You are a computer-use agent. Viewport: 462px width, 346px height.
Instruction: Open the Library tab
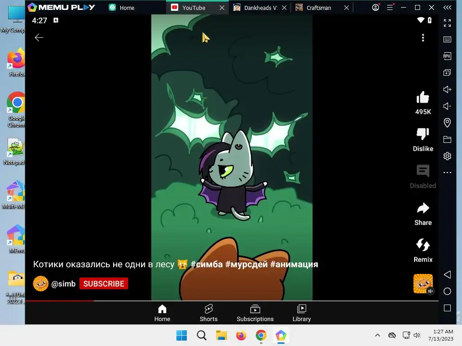(x=302, y=314)
